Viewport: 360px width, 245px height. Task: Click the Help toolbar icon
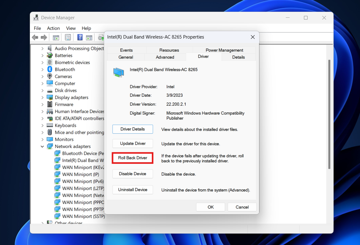pos(80,37)
